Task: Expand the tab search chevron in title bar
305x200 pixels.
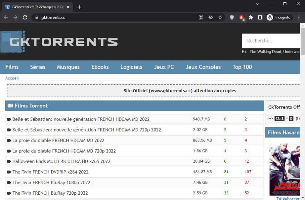Action: (258, 4)
